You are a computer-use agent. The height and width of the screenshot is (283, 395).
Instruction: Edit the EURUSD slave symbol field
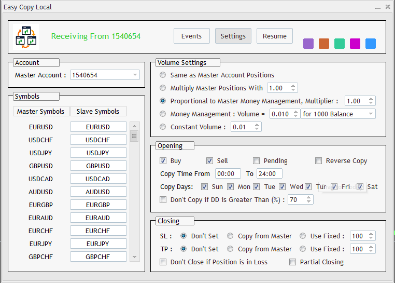(x=98, y=127)
